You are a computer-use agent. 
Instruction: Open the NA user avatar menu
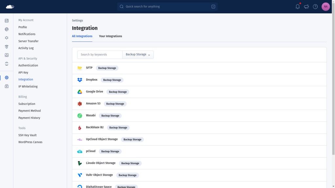[x=326, y=7]
